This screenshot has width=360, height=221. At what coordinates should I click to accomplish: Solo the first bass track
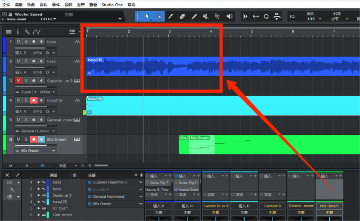tap(25, 41)
